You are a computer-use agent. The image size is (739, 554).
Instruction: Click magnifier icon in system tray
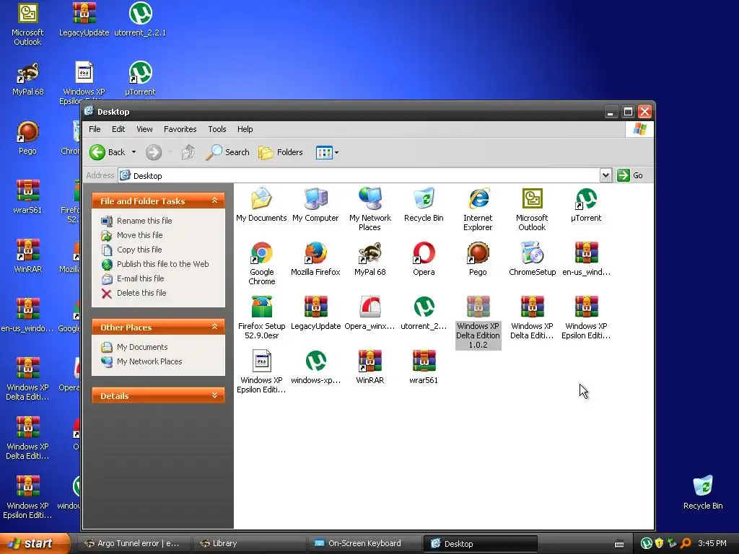(686, 544)
